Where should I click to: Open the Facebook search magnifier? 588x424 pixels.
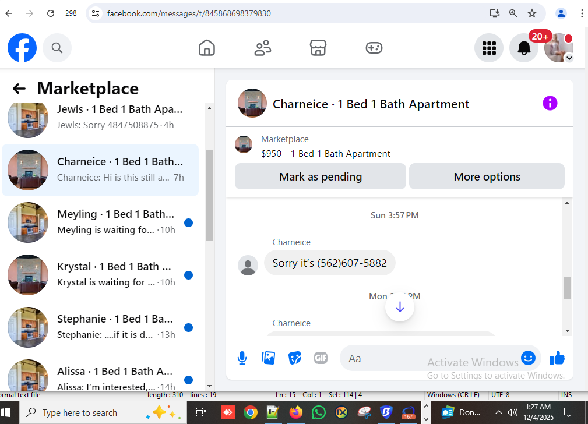[x=57, y=48]
